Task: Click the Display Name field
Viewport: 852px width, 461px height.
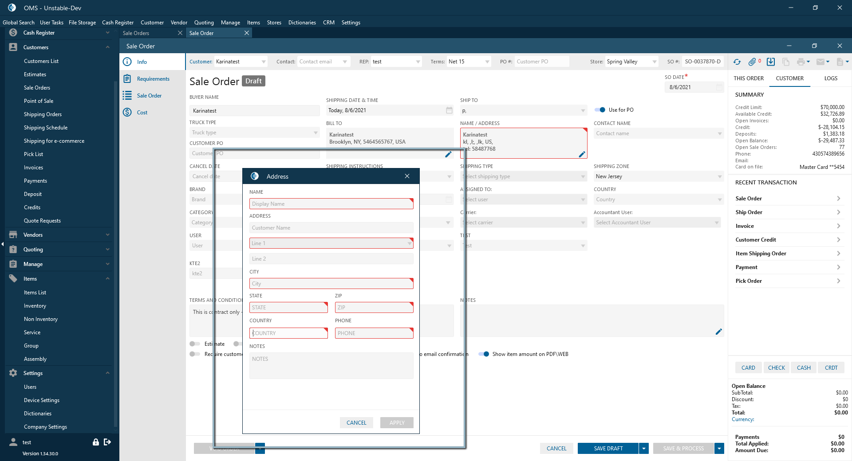Action: (331, 204)
